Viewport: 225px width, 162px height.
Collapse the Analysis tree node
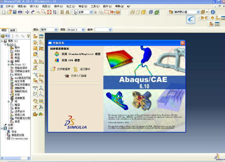[2, 128]
